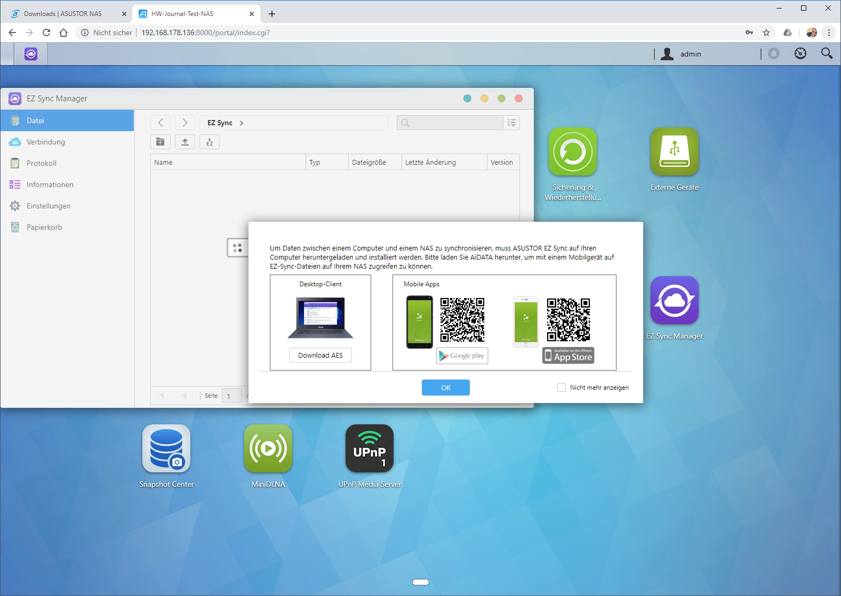Click the Nicht sicher site info

[x=107, y=33]
